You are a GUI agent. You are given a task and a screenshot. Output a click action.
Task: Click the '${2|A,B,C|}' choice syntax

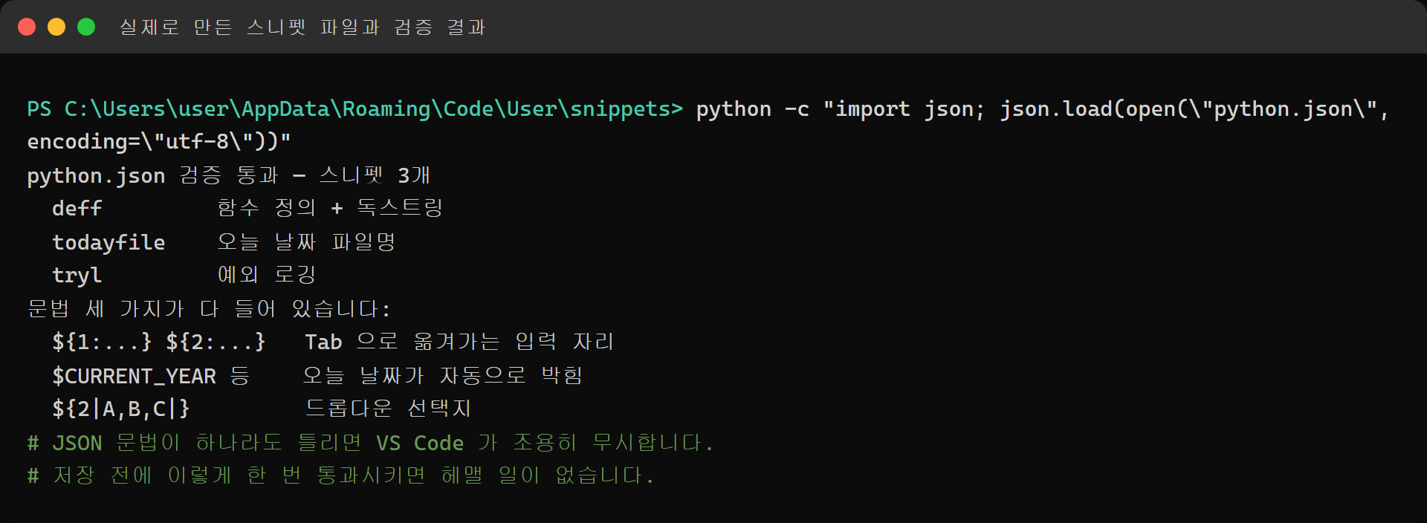click(121, 409)
